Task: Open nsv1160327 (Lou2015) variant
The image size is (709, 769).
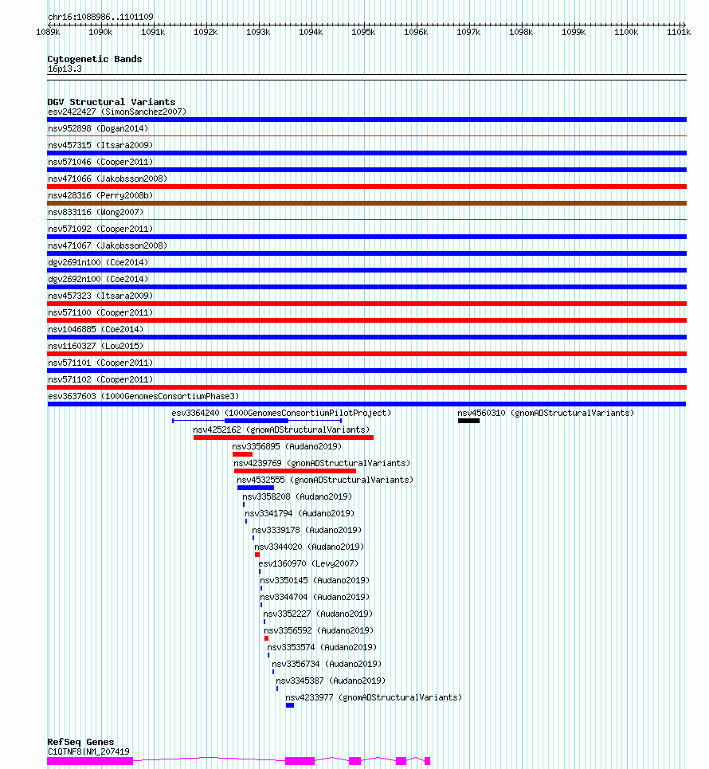Action: [x=96, y=346]
